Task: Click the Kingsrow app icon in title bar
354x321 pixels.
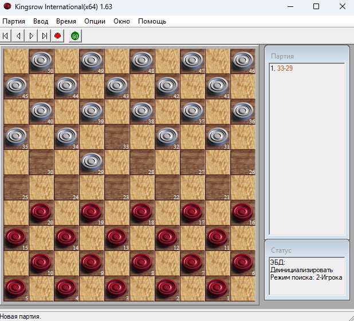Action: [7, 6]
